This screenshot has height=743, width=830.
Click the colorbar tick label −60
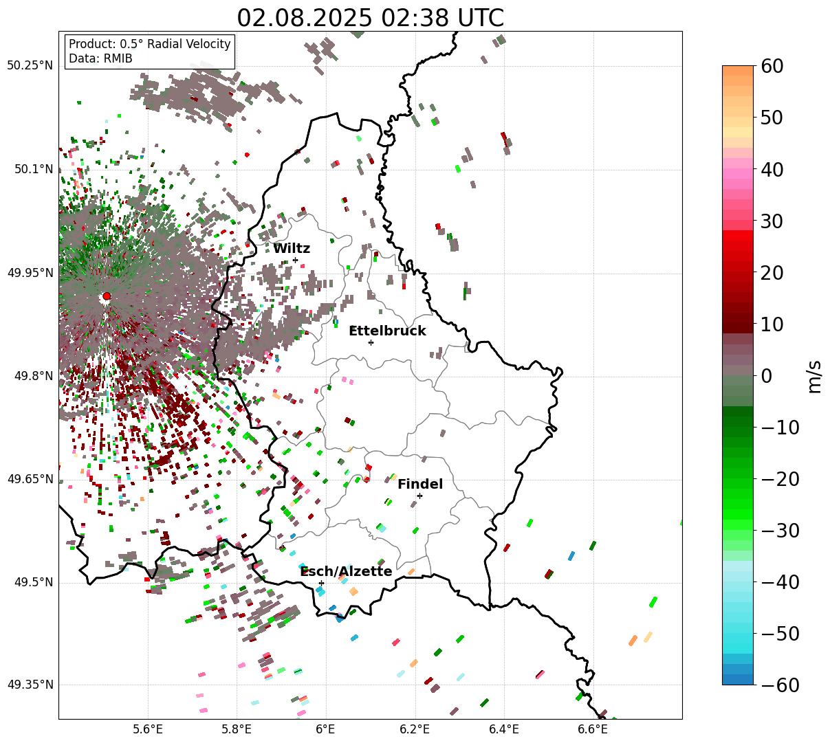pos(780,685)
